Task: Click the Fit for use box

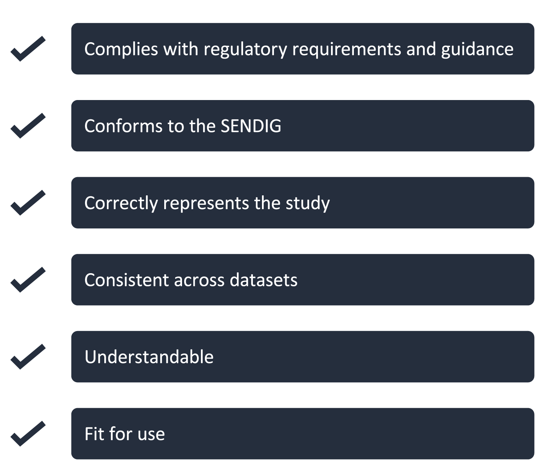Action: point(303,434)
